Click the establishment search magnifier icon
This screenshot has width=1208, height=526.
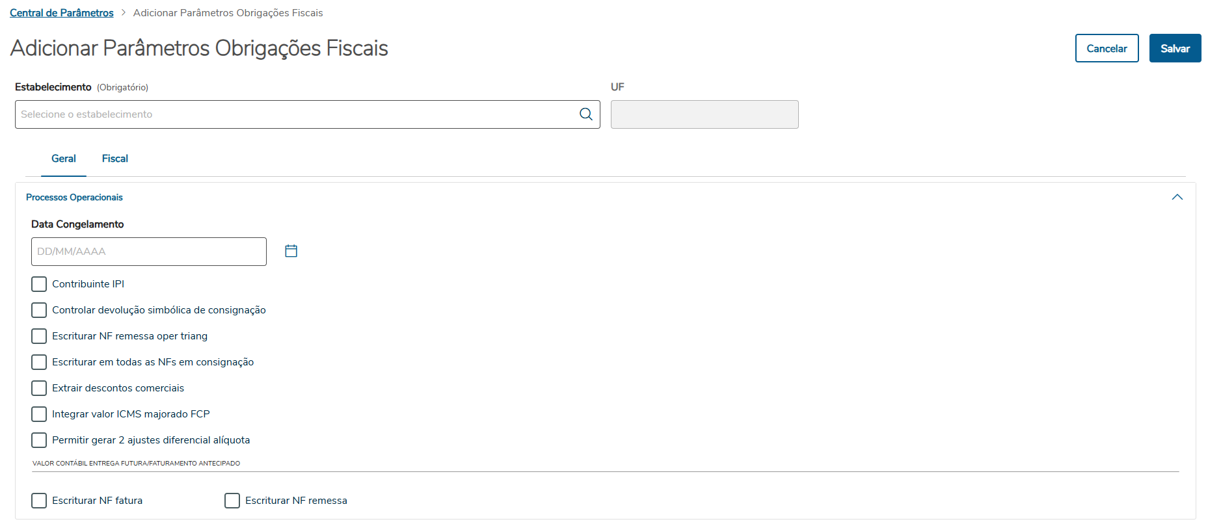point(585,114)
